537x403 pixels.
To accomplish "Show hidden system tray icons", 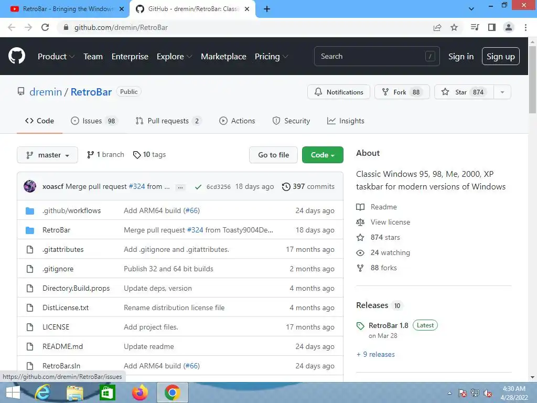I will coord(449,393).
